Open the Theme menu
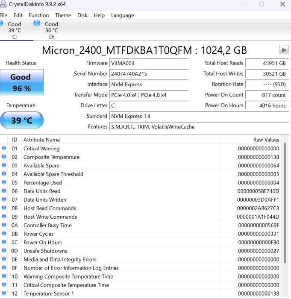The height and width of the screenshot is (299, 291). (x=63, y=15)
